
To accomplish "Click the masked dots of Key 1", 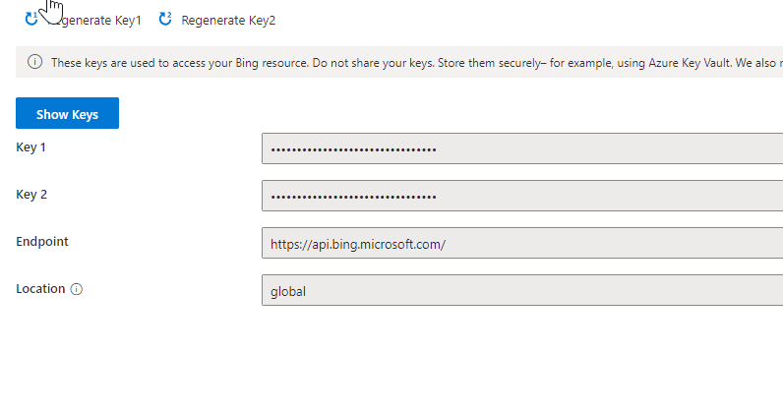I will [353, 149].
